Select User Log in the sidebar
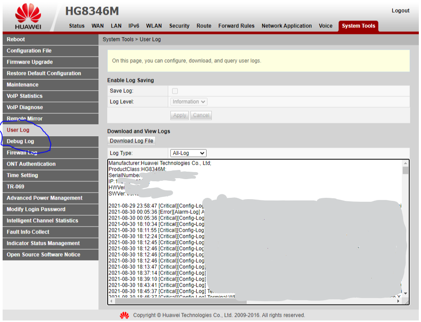421x322 pixels. (x=51, y=130)
